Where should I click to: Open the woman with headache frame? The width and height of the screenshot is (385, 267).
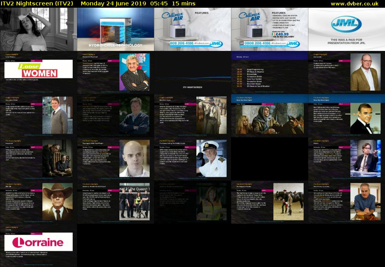pyautogui.click(x=38, y=29)
